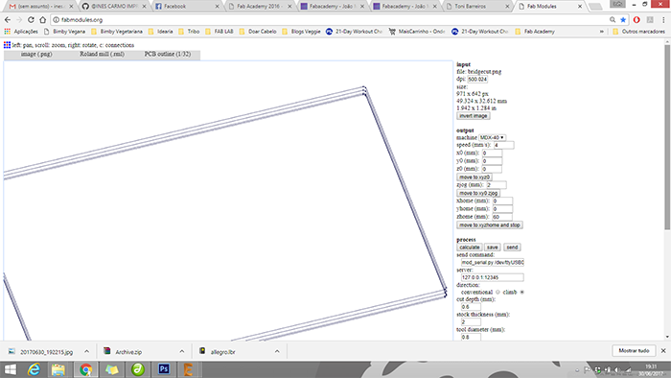Expand options for allegro.lbr download

pyautogui.click(x=277, y=351)
